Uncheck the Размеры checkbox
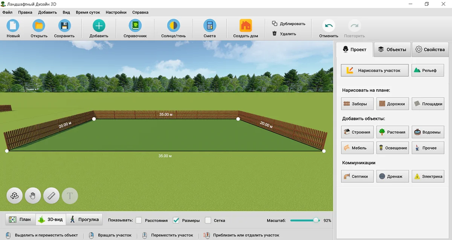The image size is (452, 240). click(176, 220)
